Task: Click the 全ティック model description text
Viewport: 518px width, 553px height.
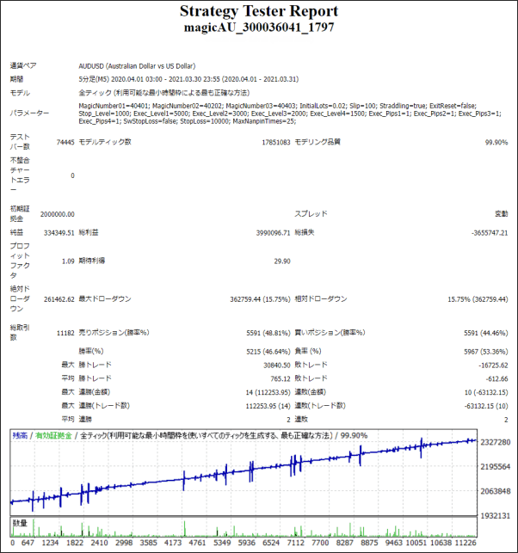Action: pos(163,92)
